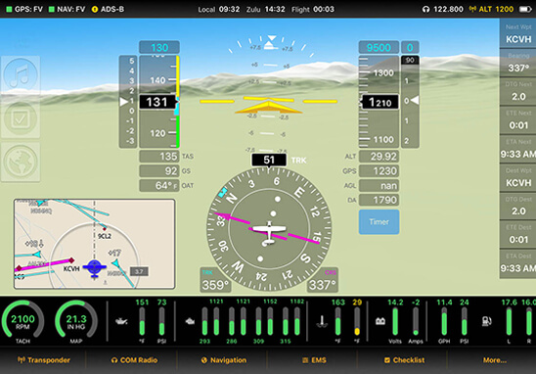Tap the 51 heading readout above HSI
Image resolution: width=536 pixels, height=374 pixels.
(269, 160)
